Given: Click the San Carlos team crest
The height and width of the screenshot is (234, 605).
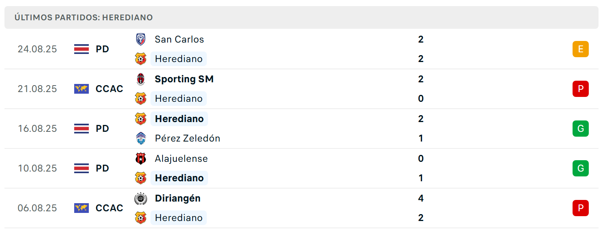Looking at the screenshot, I should coord(140,39).
